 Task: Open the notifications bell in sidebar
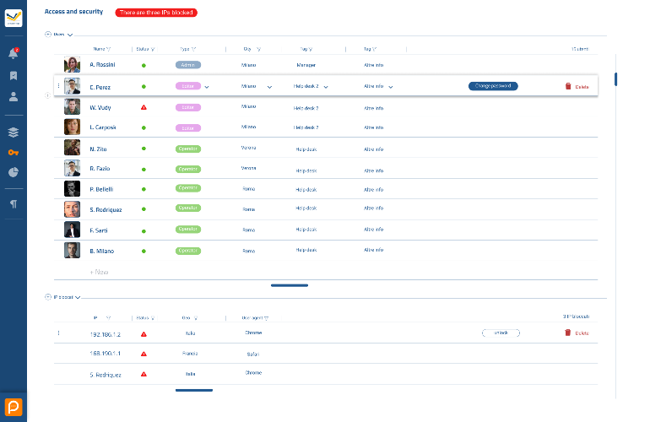pyautogui.click(x=14, y=53)
